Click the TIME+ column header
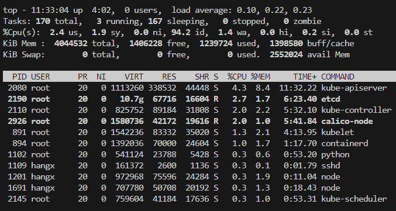This screenshot has width=396, height=211. click(x=305, y=77)
